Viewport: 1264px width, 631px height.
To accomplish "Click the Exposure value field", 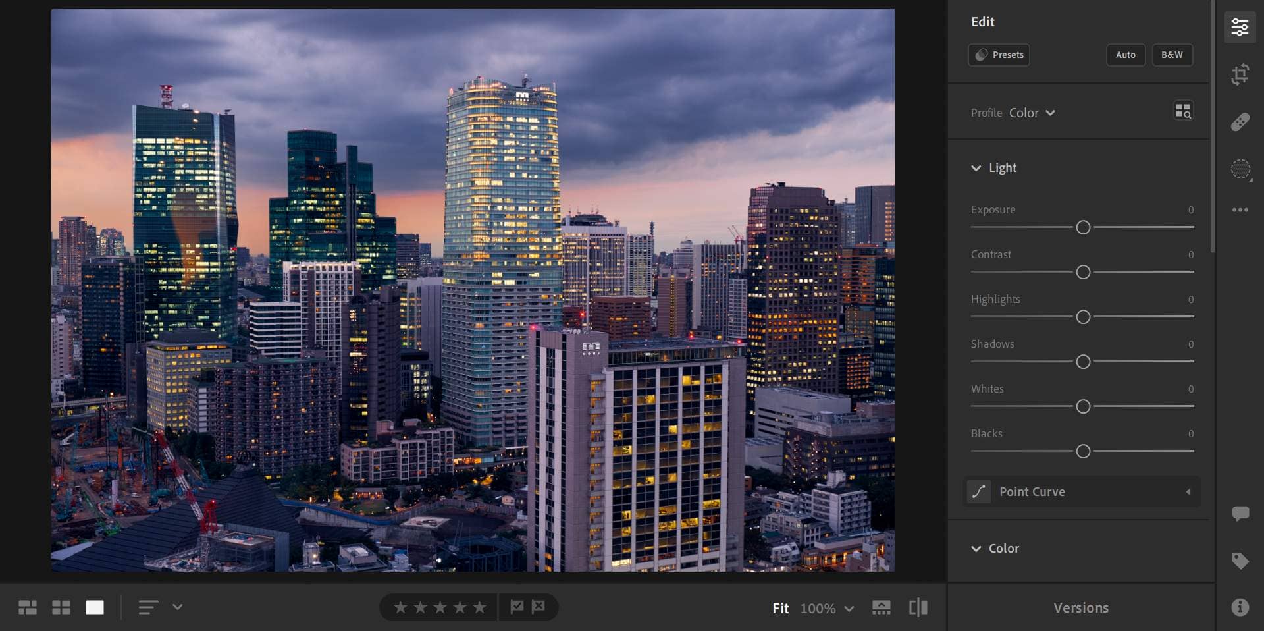I will coord(1190,209).
